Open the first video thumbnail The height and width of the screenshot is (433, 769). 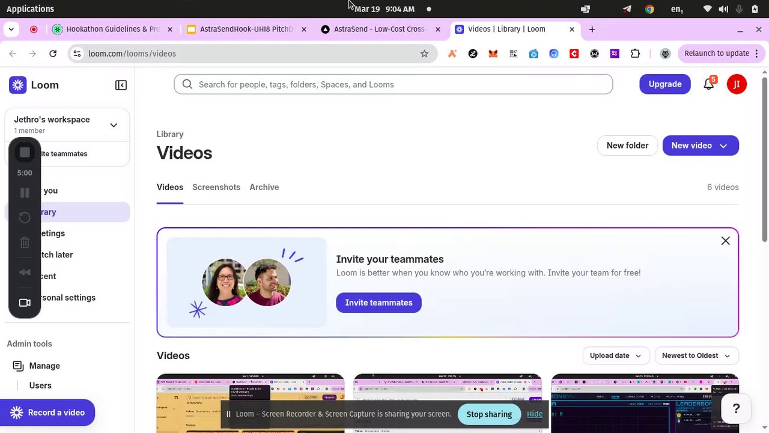pyautogui.click(x=251, y=404)
